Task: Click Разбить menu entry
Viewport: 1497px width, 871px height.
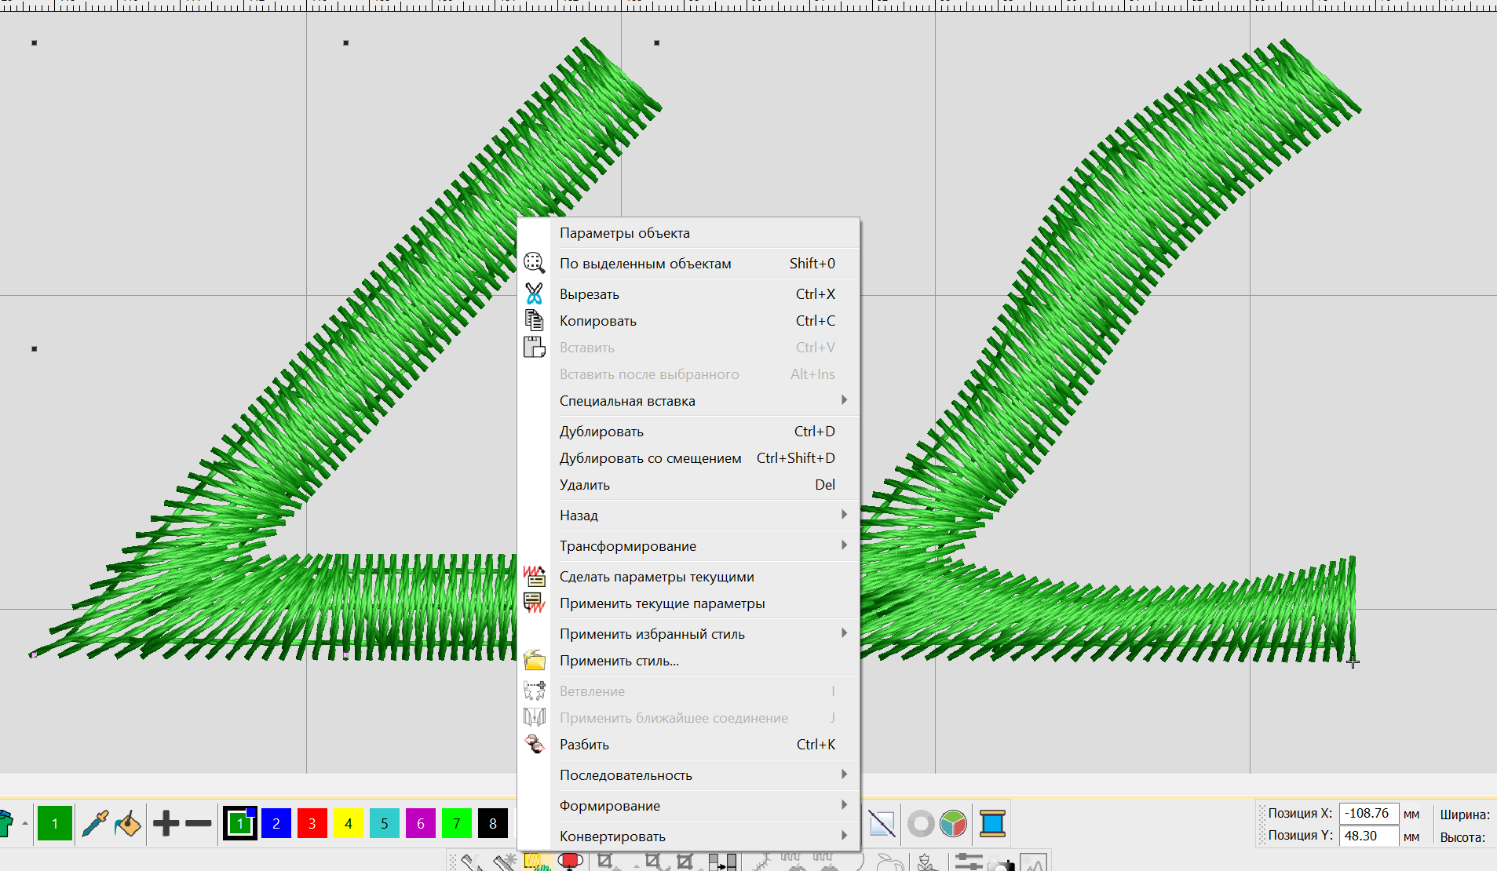Action: (584, 745)
